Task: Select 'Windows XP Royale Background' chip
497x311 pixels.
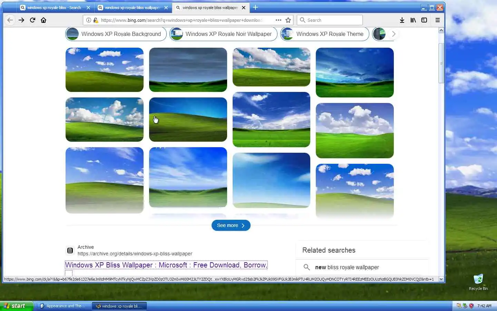Action: 116,34
